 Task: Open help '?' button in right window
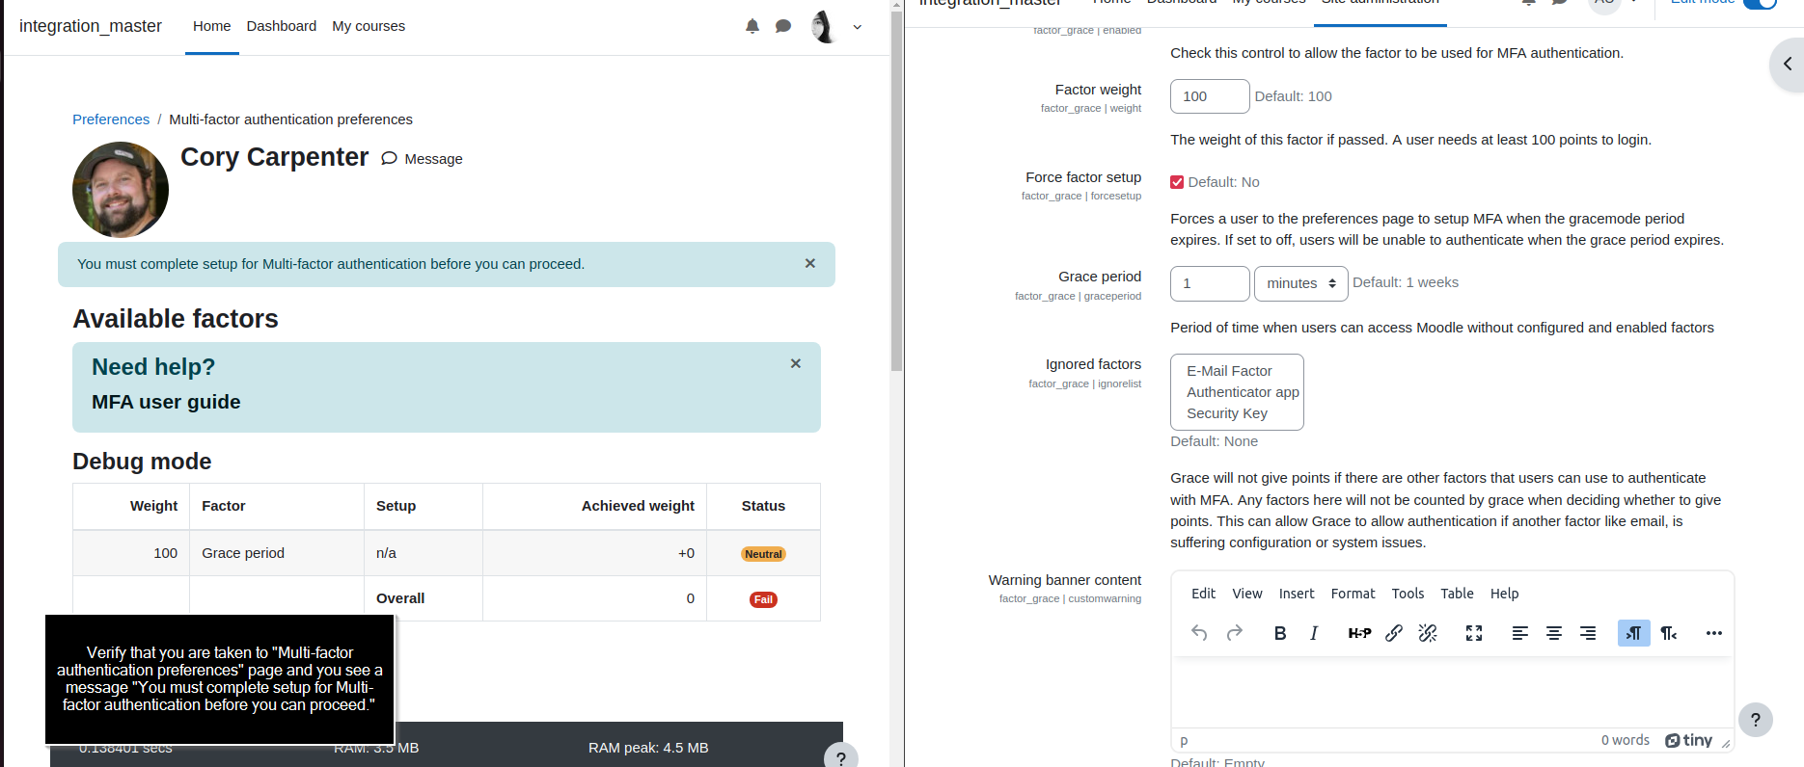(x=1756, y=720)
